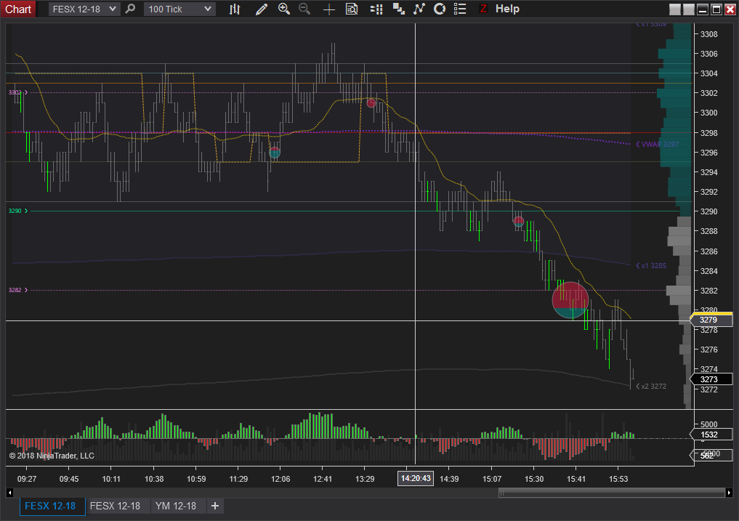
Task: Click the large red-teal circle trade marker
Action: 570,300
